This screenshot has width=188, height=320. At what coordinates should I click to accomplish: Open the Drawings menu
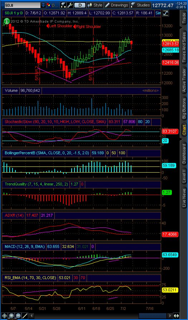coord(117,5)
